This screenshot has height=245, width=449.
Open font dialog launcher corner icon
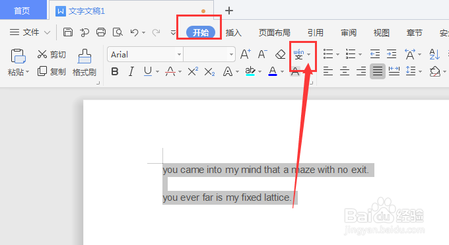(x=311, y=83)
